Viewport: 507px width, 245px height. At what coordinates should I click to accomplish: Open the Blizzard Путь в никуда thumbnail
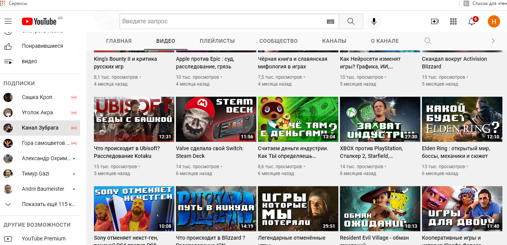(x=216, y=209)
